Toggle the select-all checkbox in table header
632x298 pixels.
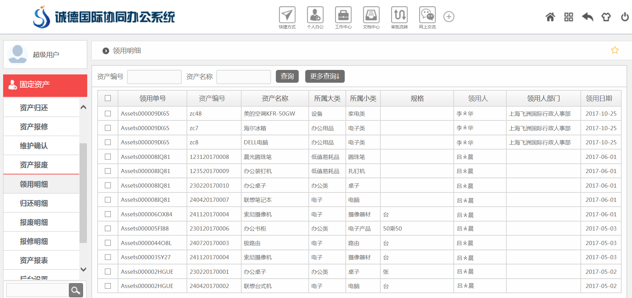(108, 98)
